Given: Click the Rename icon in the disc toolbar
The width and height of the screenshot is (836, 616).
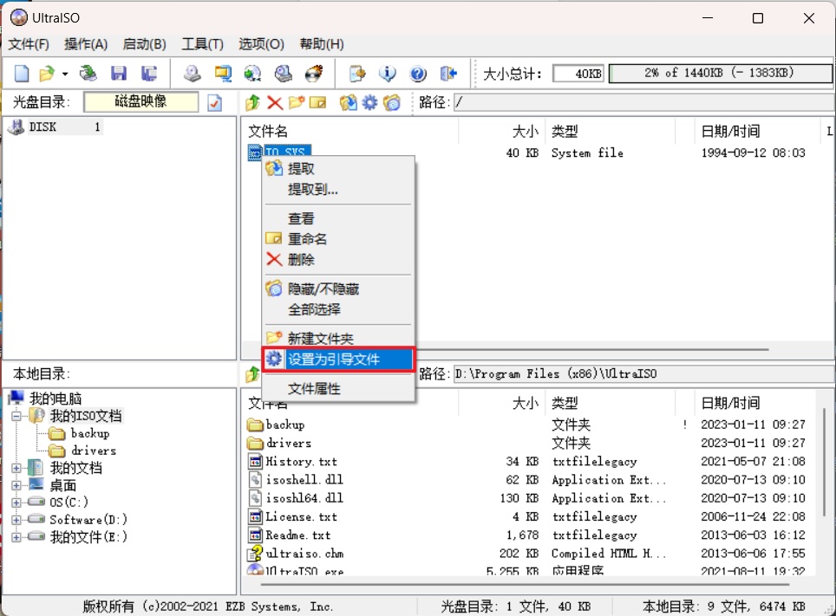Looking at the screenshot, I should pos(317,102).
